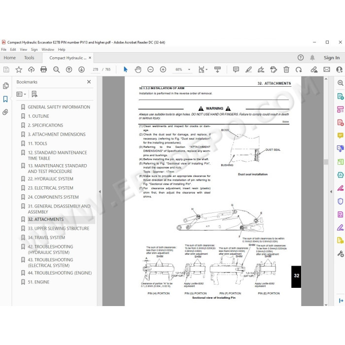This screenshot has width=345, height=345.
Task: Activate the Hand pan tool
Action: pyautogui.click(x=138, y=69)
